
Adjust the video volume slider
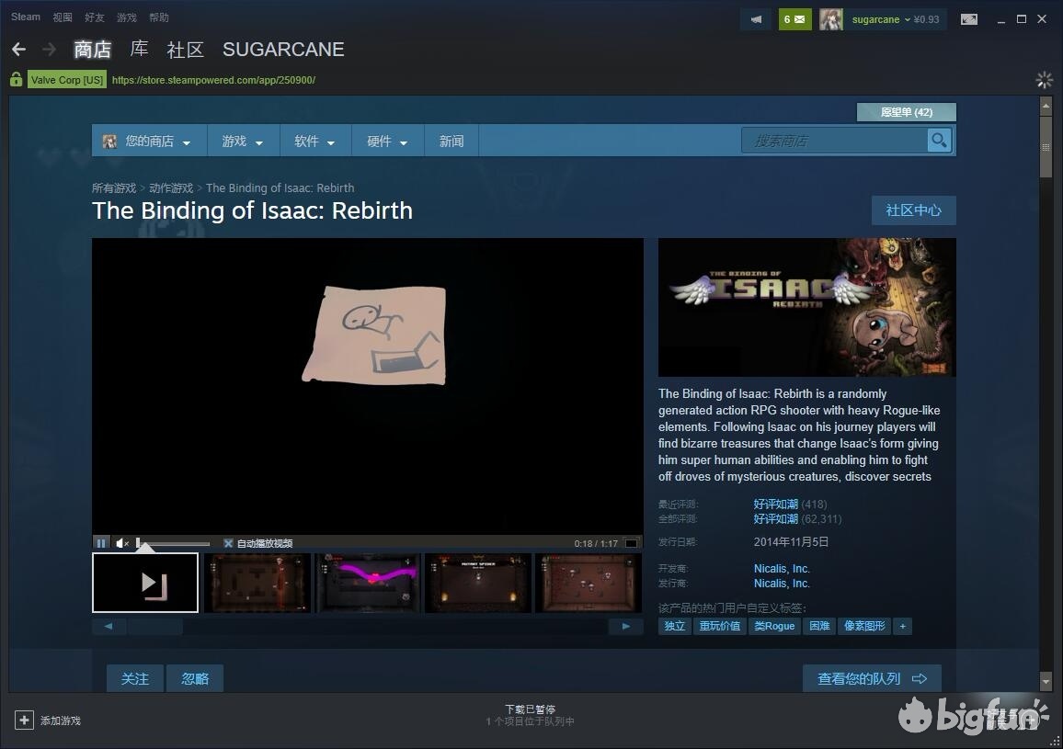tap(173, 543)
